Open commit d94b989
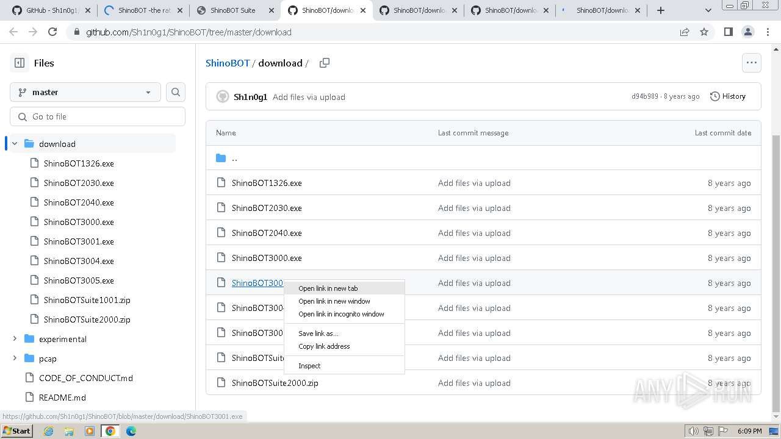Screen dimensions: 781x439 [x=645, y=96]
